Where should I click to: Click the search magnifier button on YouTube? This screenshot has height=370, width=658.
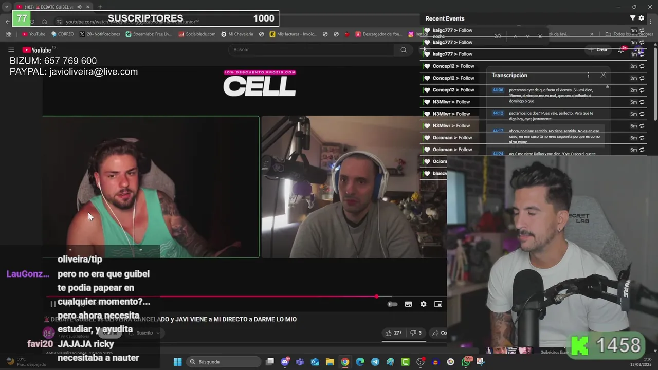(404, 50)
